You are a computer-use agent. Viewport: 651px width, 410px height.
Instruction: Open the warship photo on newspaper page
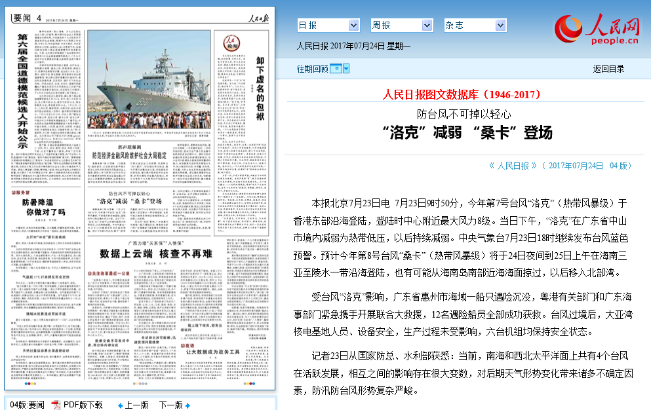coord(149,80)
